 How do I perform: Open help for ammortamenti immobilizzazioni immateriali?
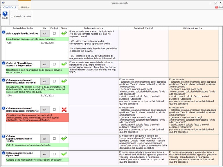[x=3, y=108]
